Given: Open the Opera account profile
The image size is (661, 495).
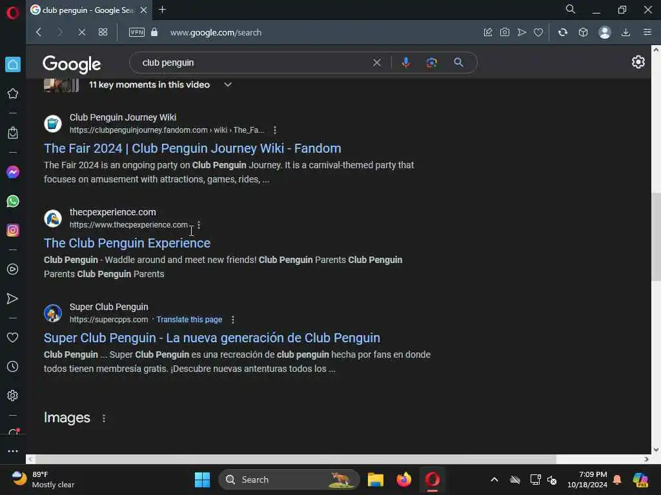Looking at the screenshot, I should (604, 32).
